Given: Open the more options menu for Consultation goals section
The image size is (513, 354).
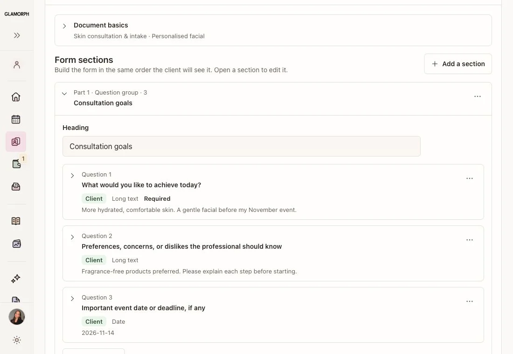Looking at the screenshot, I should click(478, 96).
